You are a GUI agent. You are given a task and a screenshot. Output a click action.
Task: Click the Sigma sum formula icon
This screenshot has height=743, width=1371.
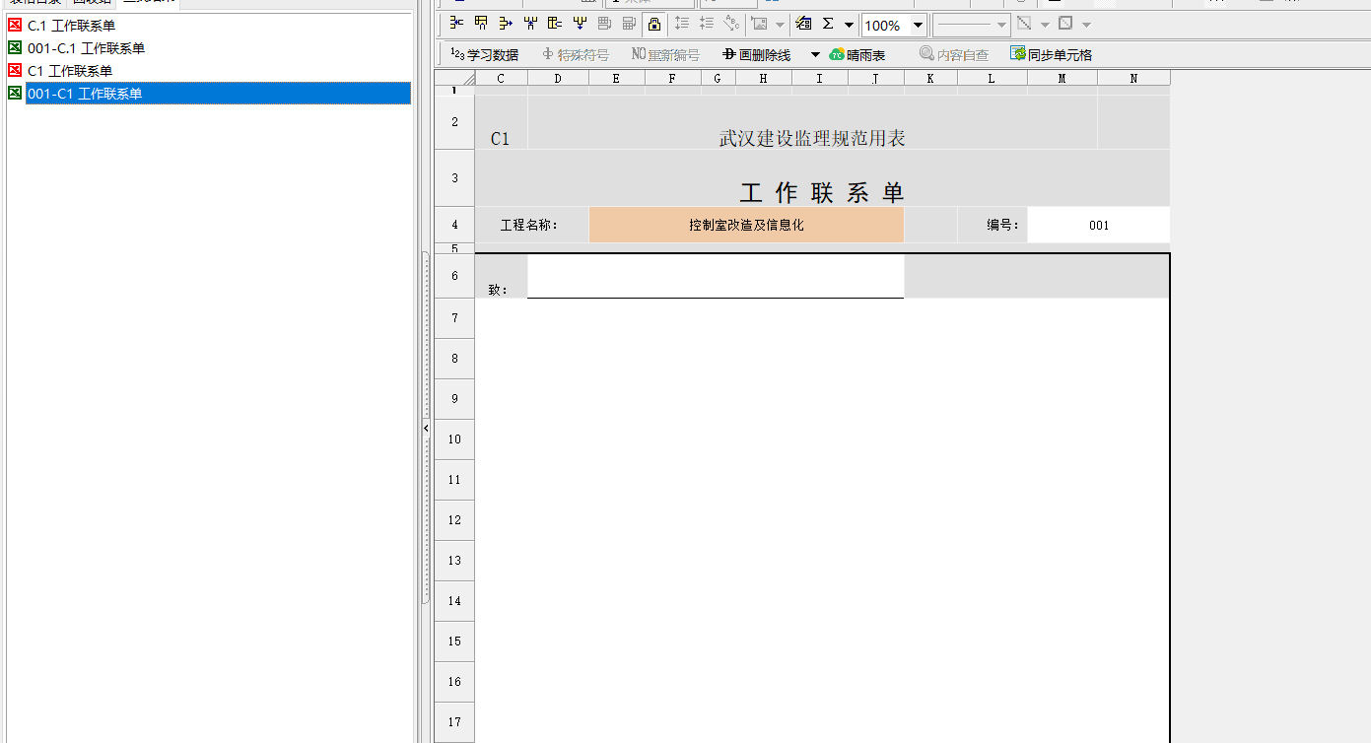point(828,24)
